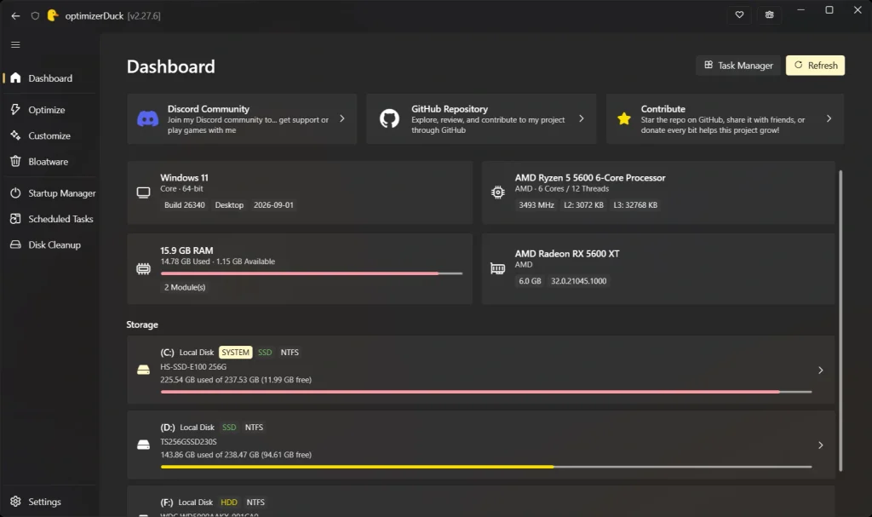Click the C: drive usage bar
The image size is (872, 517).
click(x=486, y=392)
